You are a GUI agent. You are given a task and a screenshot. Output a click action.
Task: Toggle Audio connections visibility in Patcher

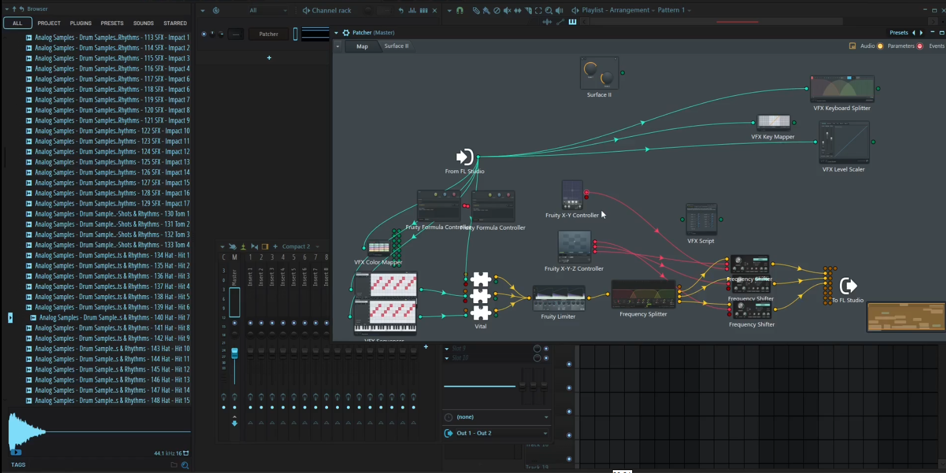pyautogui.click(x=880, y=46)
